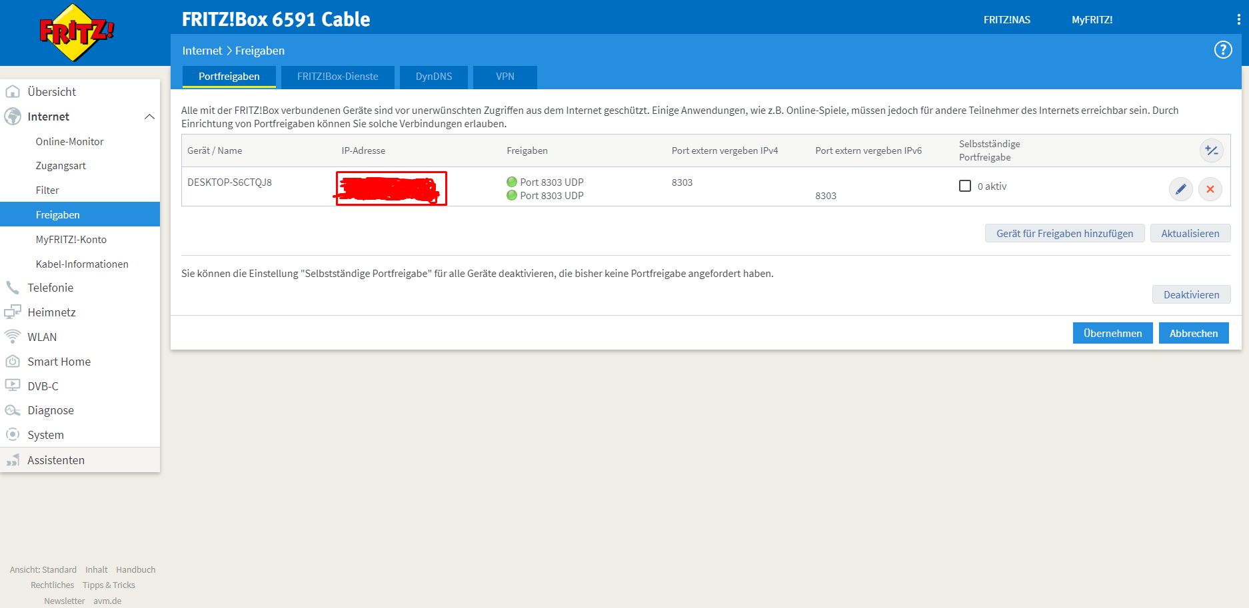1249x608 pixels.
Task: Click the table column settings icon
Action: click(1211, 151)
